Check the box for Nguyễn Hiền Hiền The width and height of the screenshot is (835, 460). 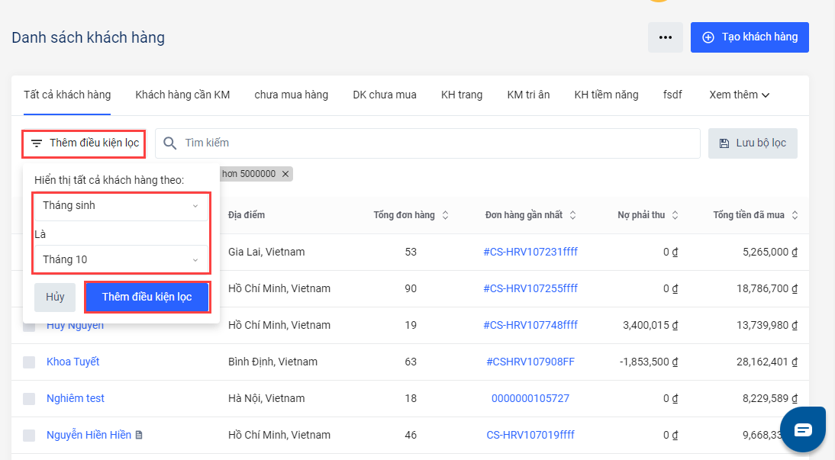29,436
